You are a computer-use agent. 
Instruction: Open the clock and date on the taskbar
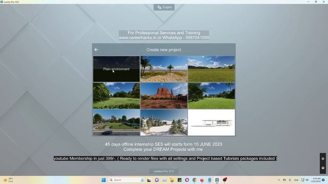(x=316, y=180)
